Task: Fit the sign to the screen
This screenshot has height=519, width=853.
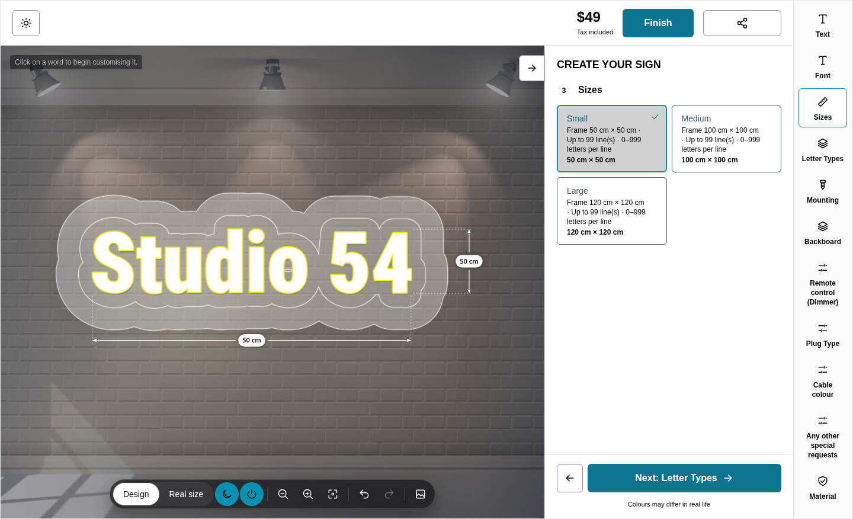Action: tap(333, 494)
